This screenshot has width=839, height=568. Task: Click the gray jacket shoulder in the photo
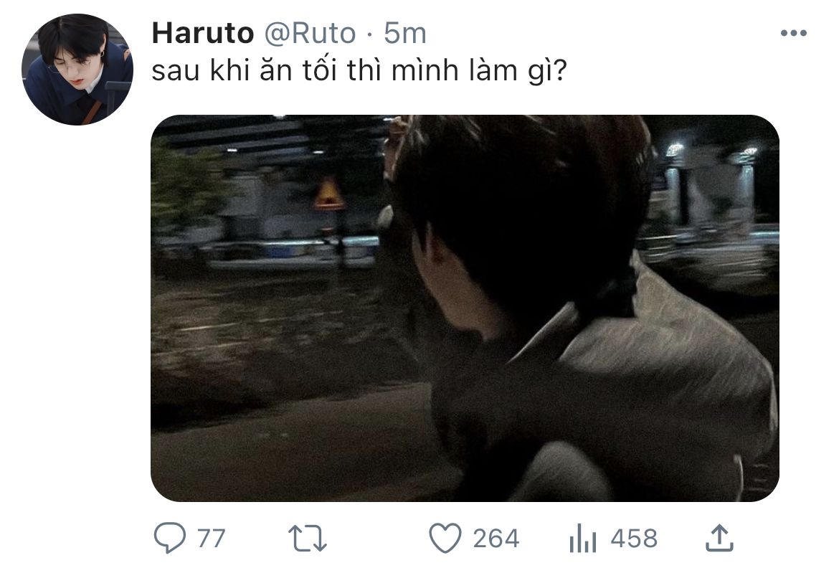pos(669,343)
